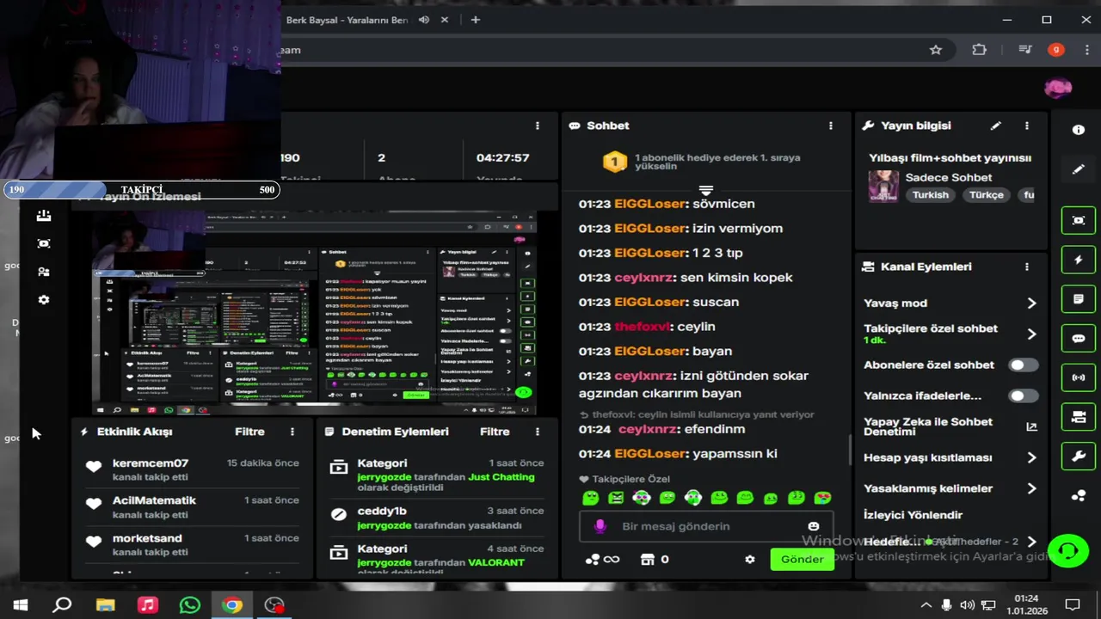The image size is (1101, 619).
Task: Send message with Gönder button
Action: tap(802, 560)
